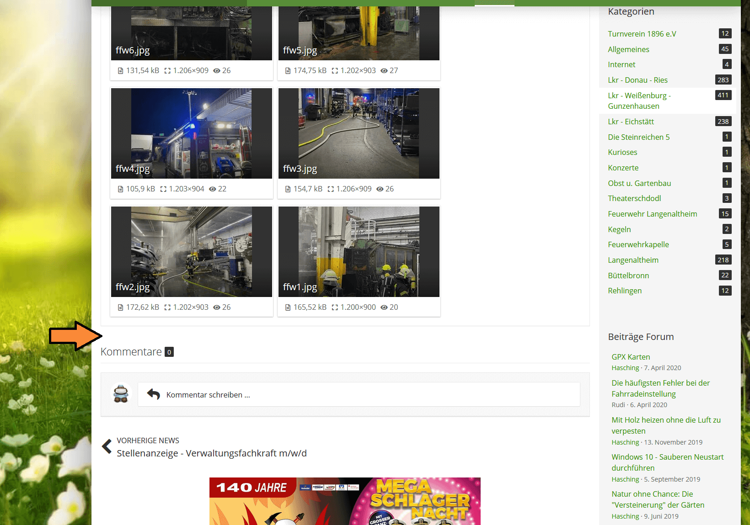Go to Stellenanzeige Verwaltungsfachkraft previous news
The height and width of the screenshot is (525, 750).
click(211, 453)
